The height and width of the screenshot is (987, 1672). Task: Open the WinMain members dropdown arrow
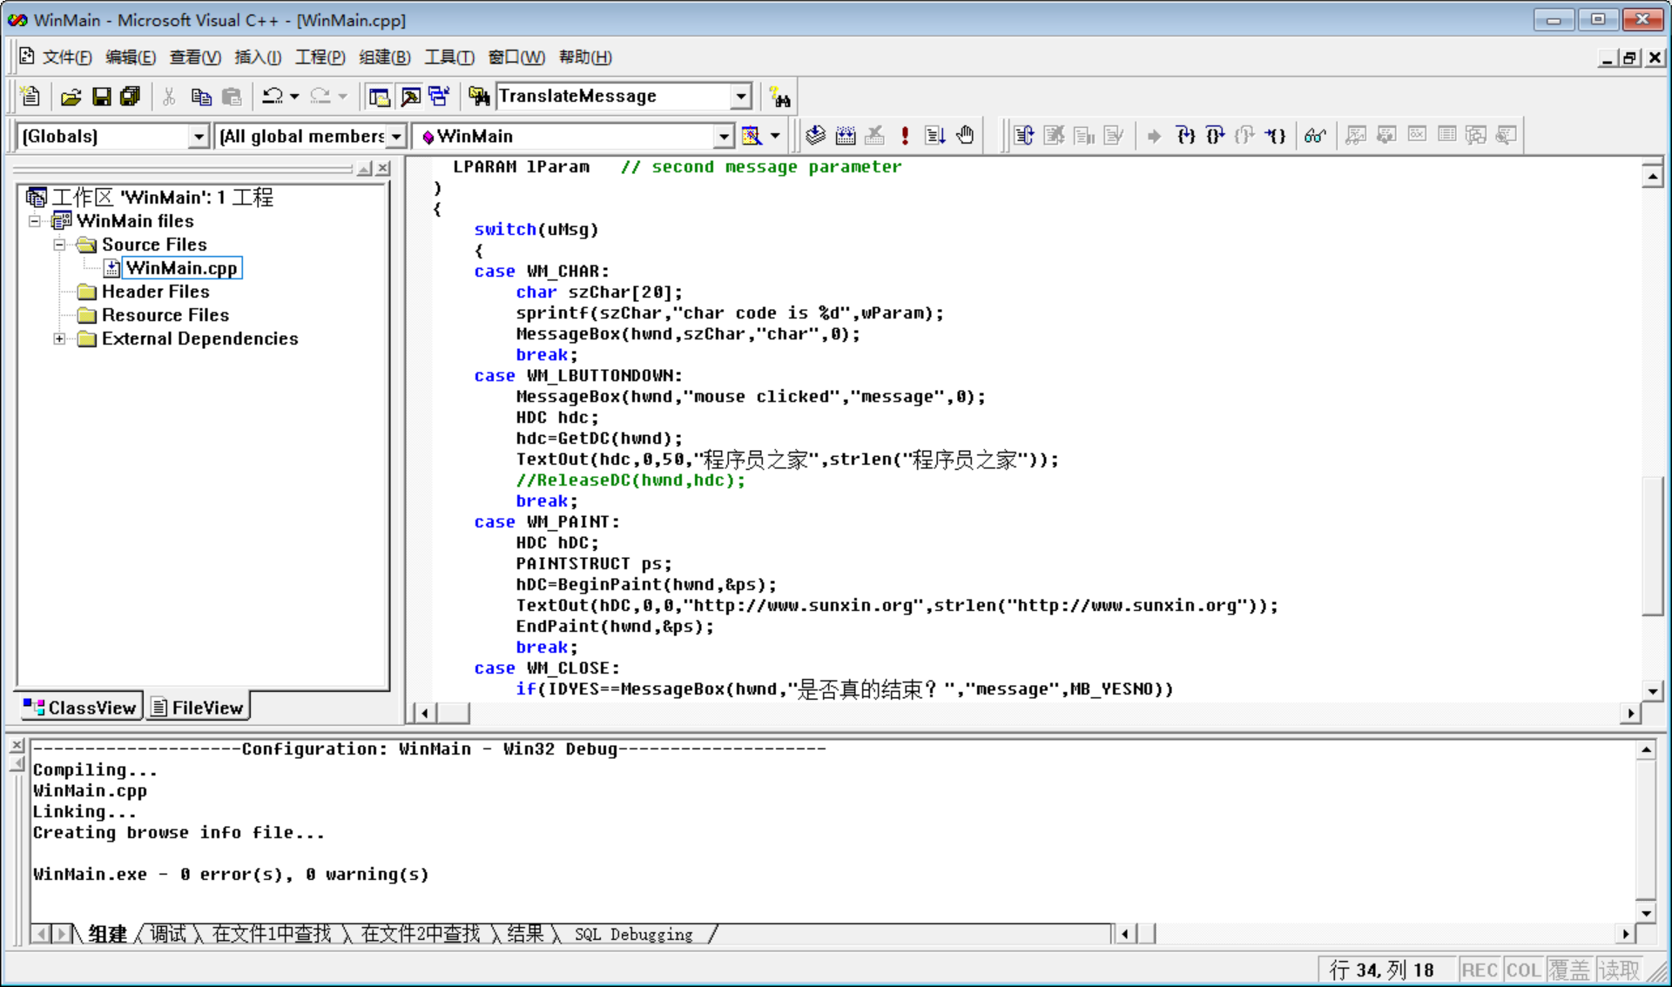(724, 136)
